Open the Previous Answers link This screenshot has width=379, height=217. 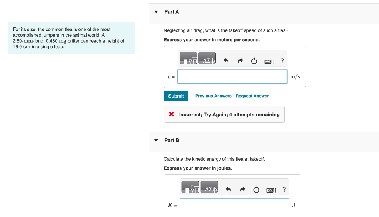click(x=214, y=96)
